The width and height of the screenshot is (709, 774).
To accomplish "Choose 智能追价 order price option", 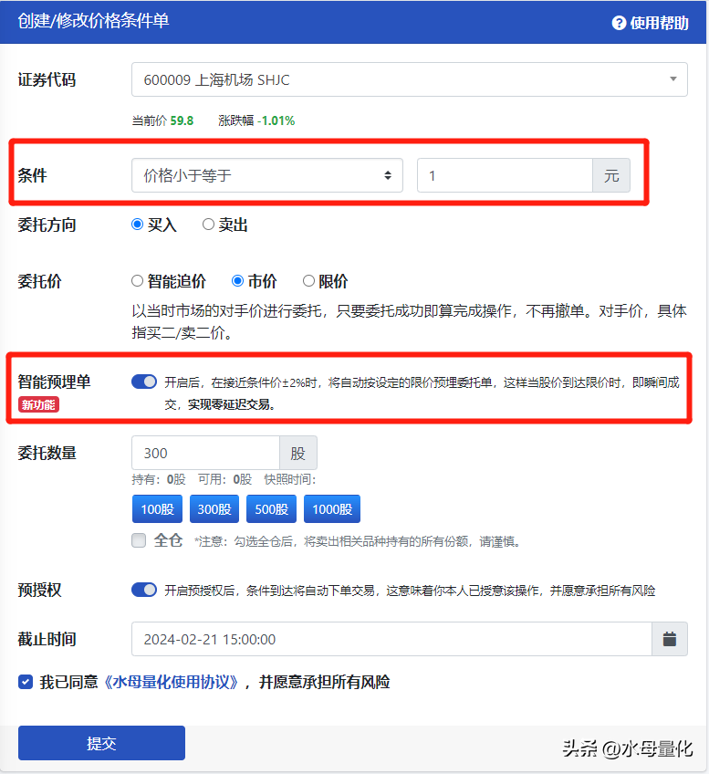I will point(137,281).
